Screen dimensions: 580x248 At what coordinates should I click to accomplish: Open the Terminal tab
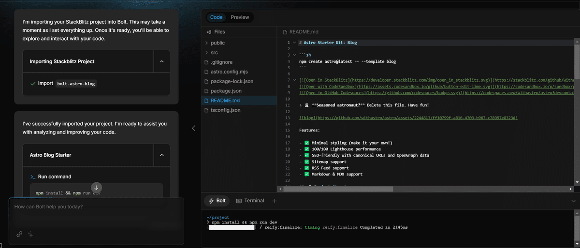click(250, 201)
